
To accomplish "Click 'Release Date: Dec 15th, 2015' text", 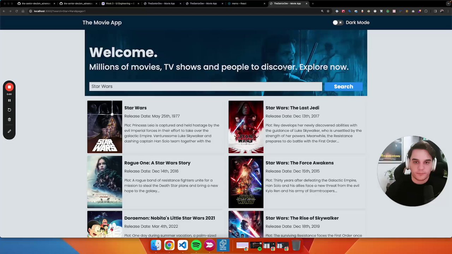I will click(x=292, y=171).
